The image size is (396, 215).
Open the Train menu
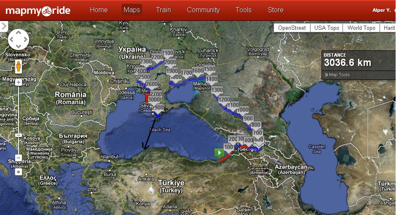click(163, 10)
